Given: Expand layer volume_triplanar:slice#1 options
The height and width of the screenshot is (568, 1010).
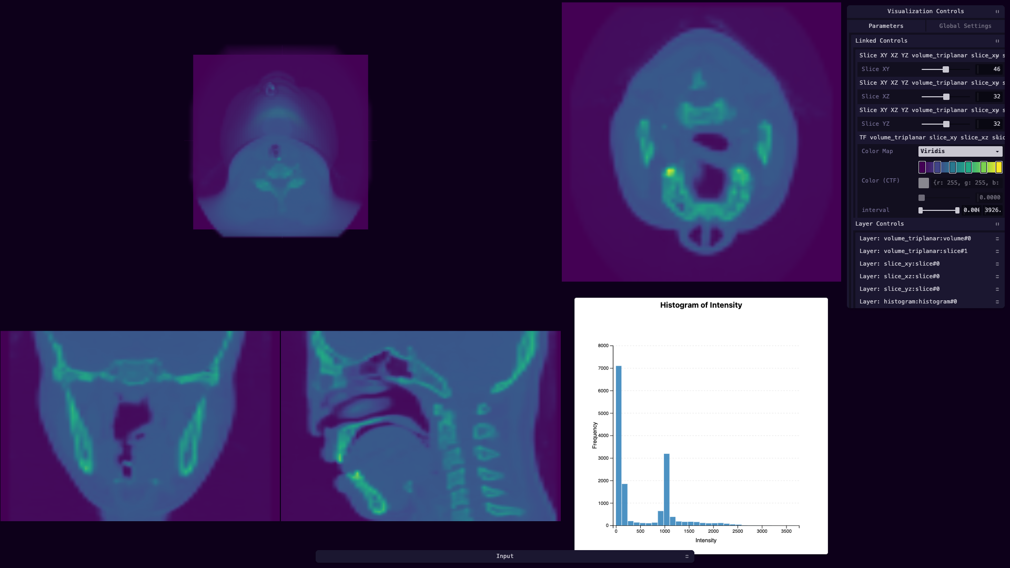Looking at the screenshot, I should coord(997,251).
